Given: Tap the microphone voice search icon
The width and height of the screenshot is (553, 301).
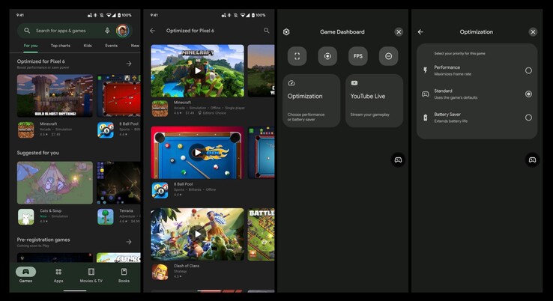Looking at the screenshot, I should [x=107, y=31].
